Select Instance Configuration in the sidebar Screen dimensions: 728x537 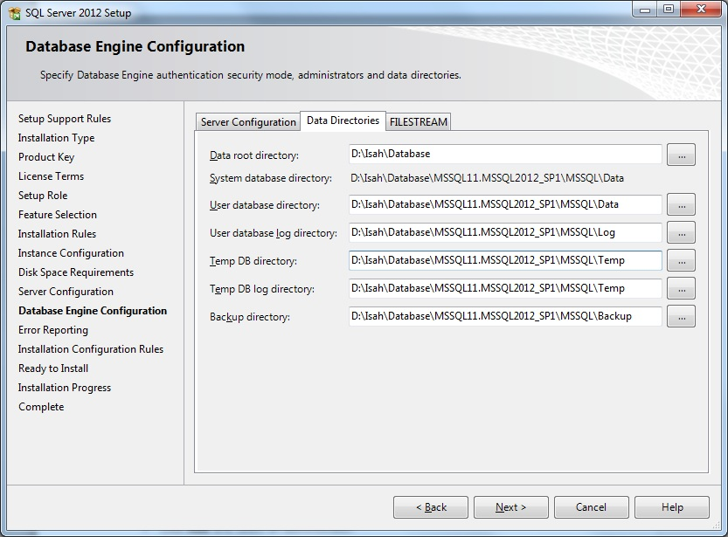click(x=65, y=252)
